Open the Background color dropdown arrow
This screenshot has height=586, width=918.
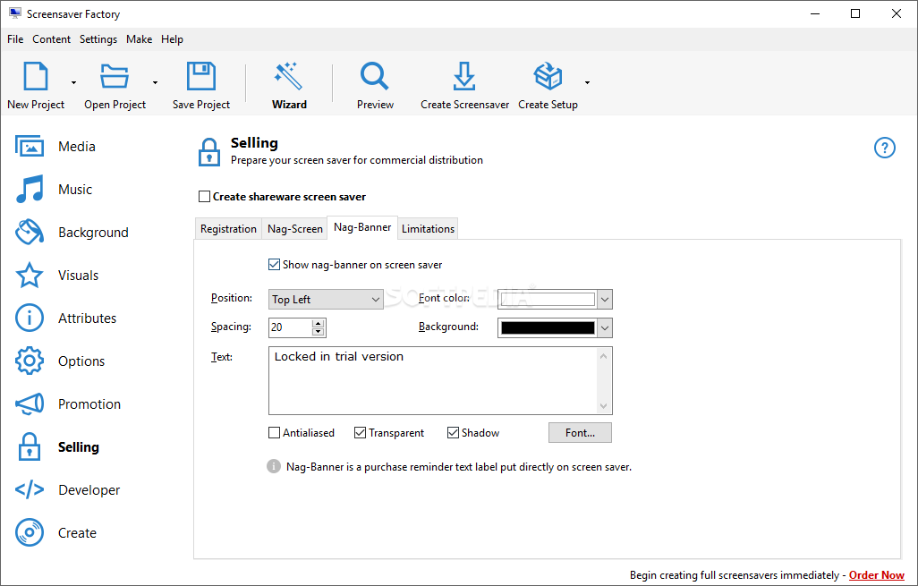pos(605,327)
